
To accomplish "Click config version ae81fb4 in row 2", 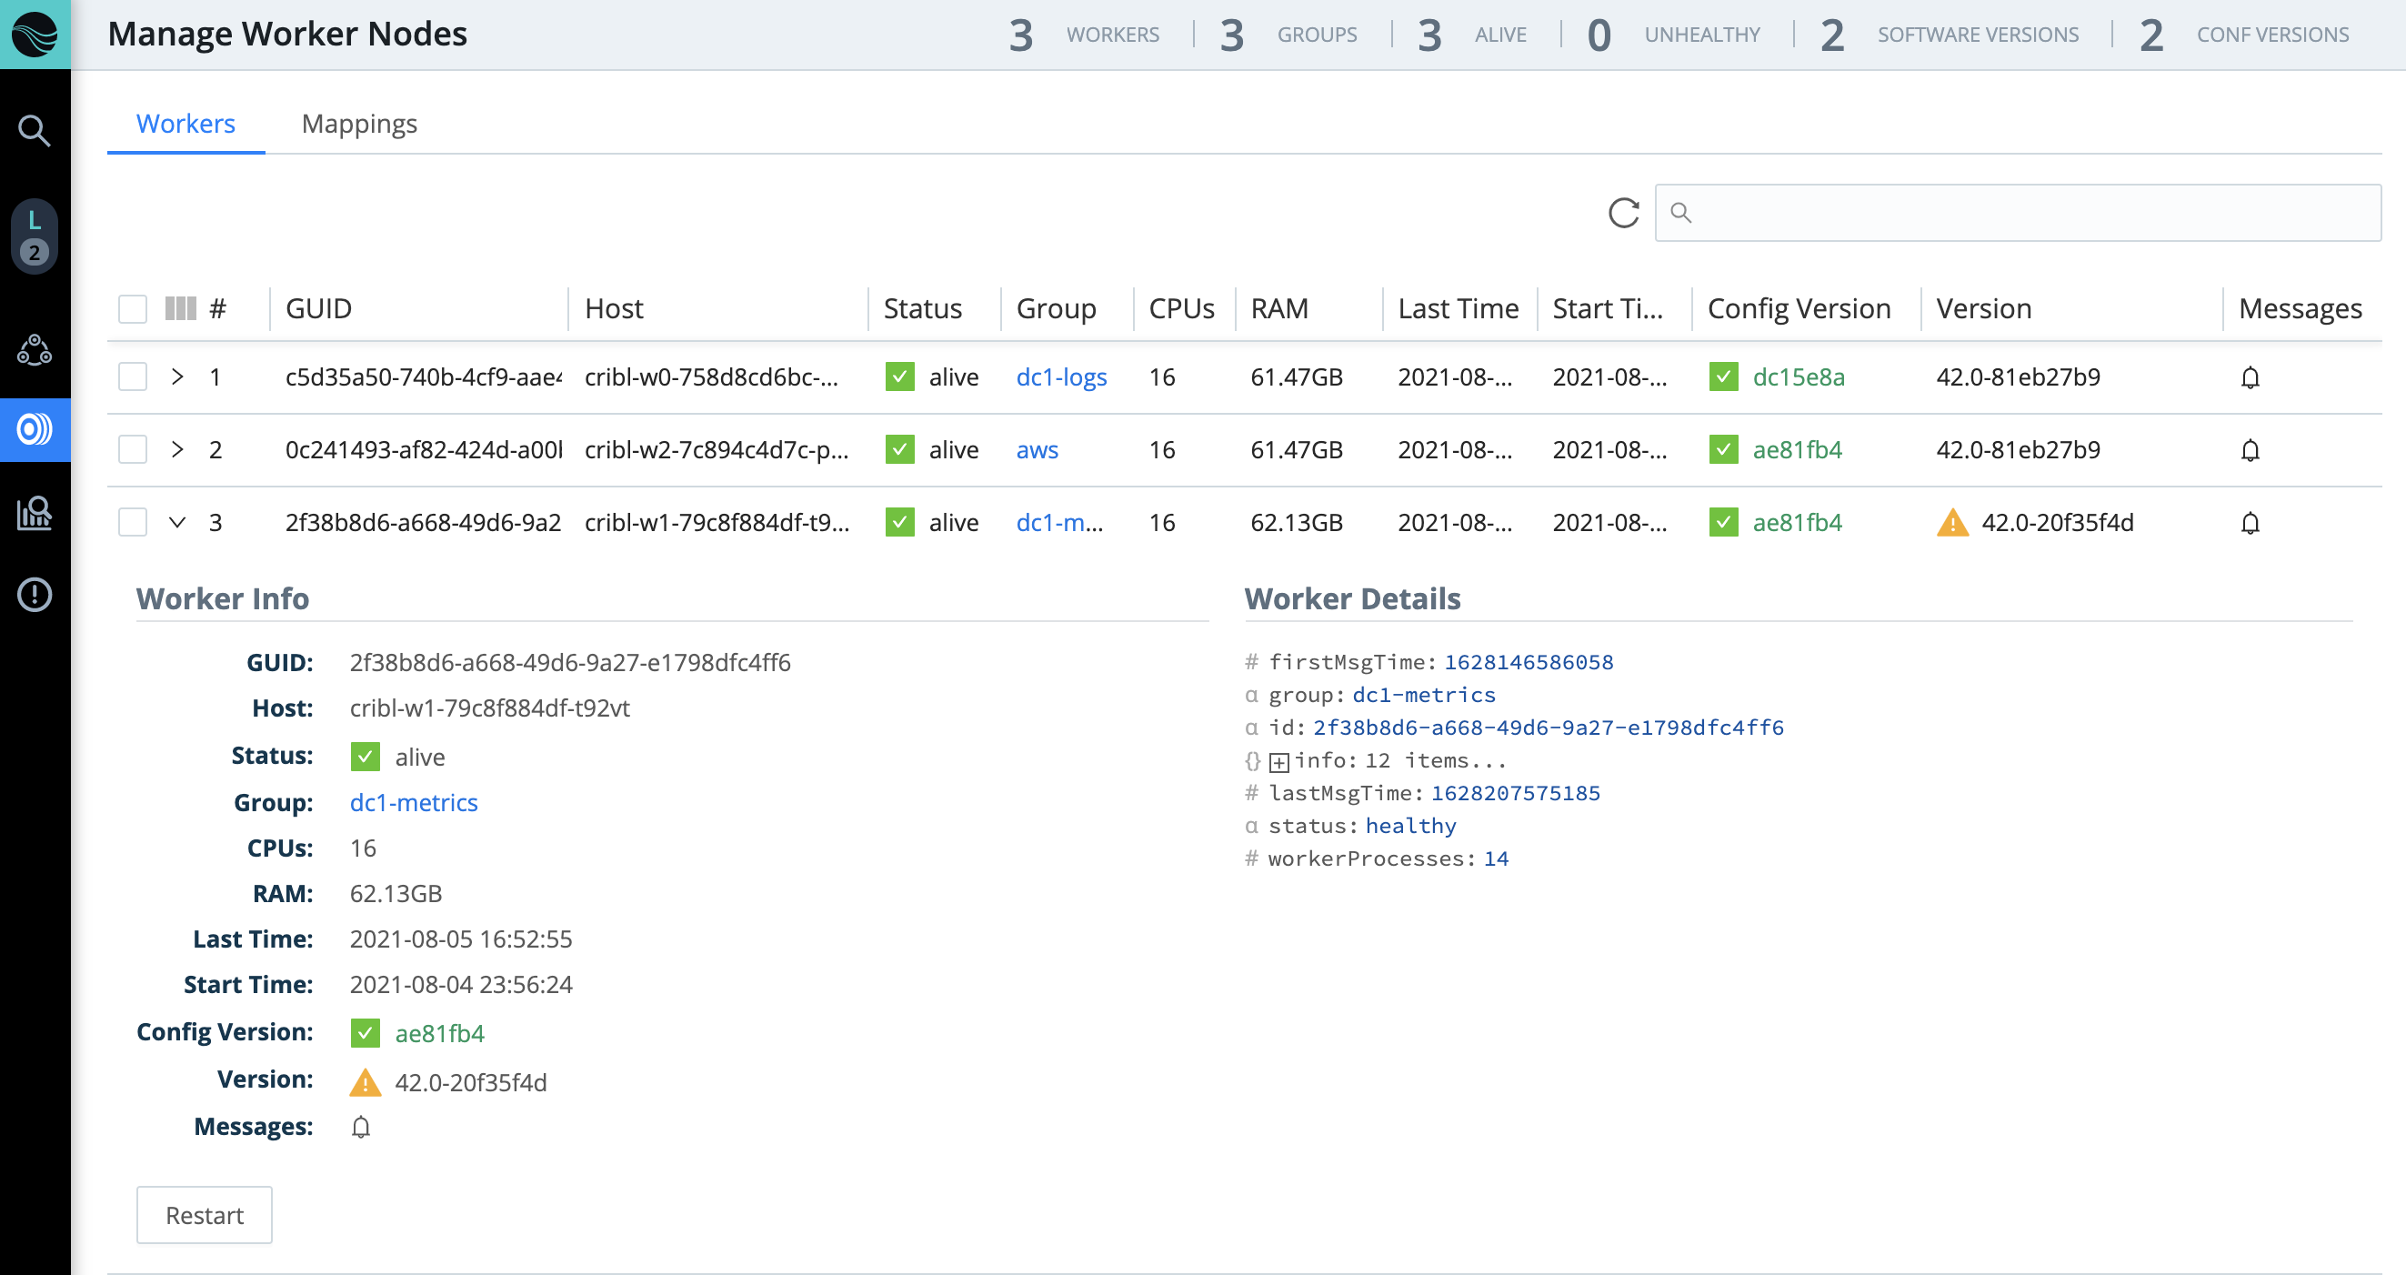I will click(1797, 449).
